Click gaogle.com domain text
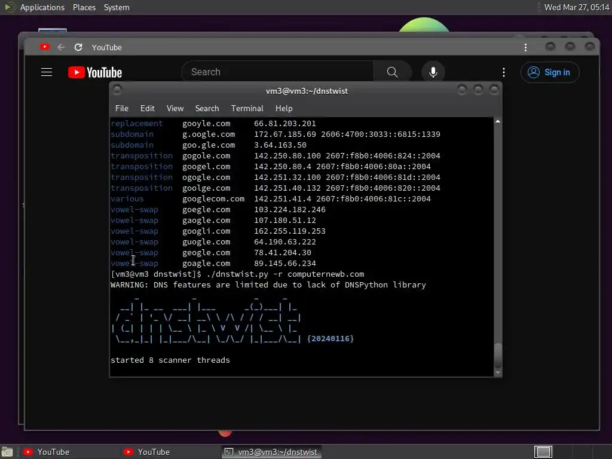The width and height of the screenshot is (612, 459). point(206,221)
